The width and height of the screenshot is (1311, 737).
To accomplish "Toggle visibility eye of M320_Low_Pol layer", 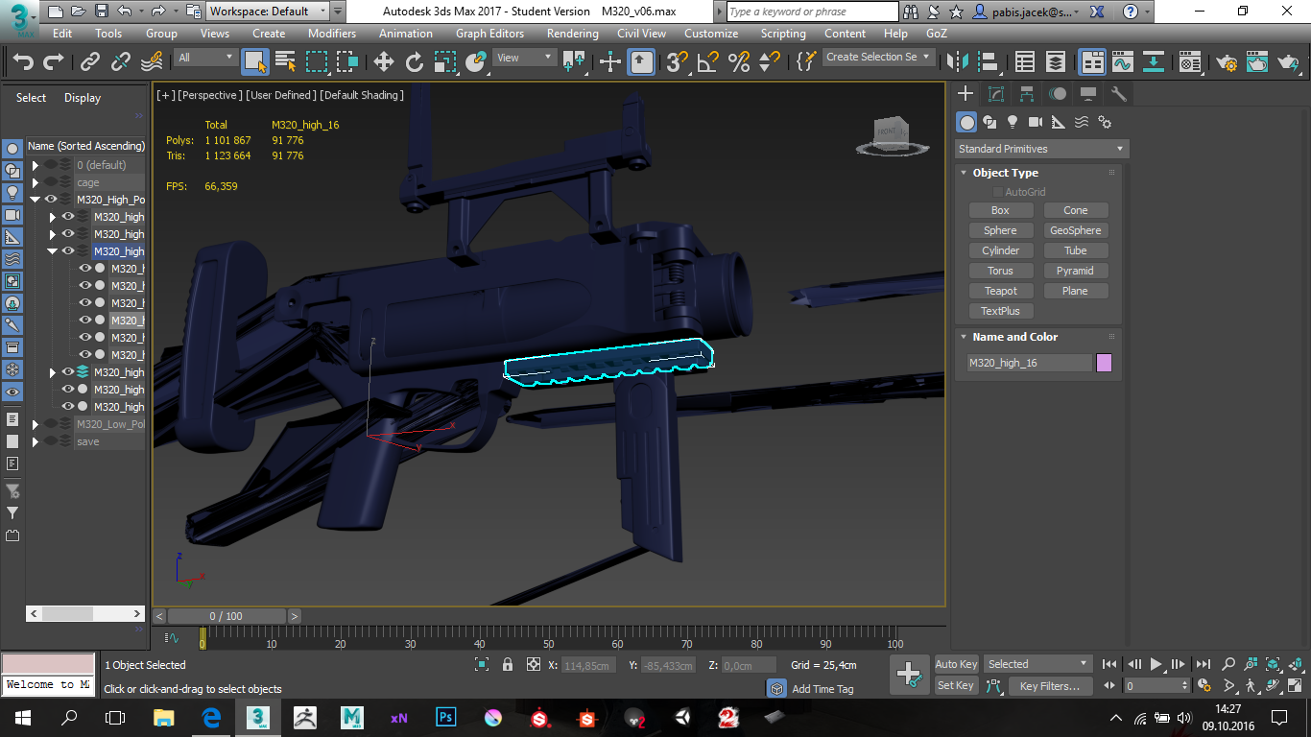I will (x=51, y=424).
